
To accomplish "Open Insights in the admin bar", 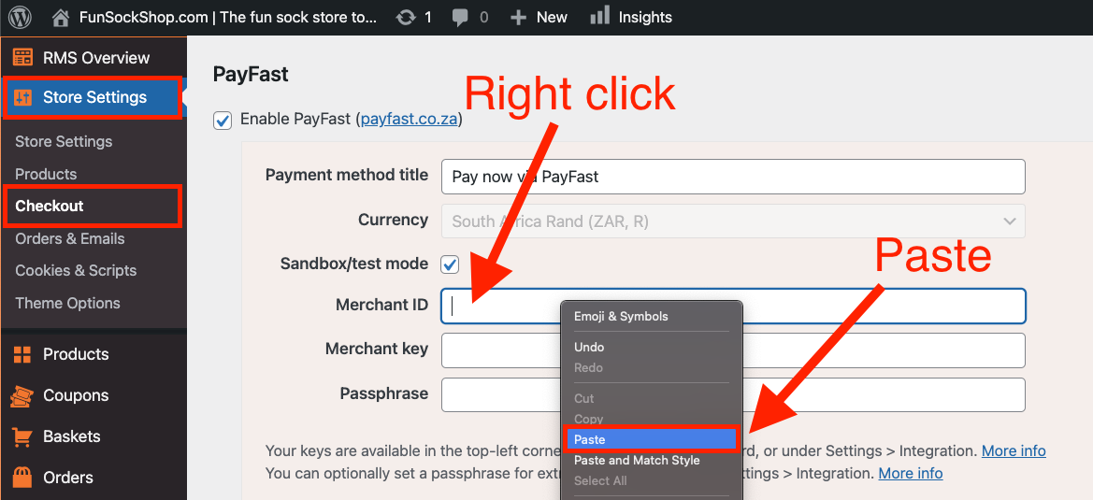I will 645,18.
